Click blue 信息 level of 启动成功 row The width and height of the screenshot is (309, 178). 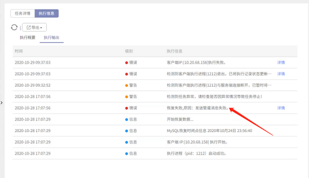131,153
